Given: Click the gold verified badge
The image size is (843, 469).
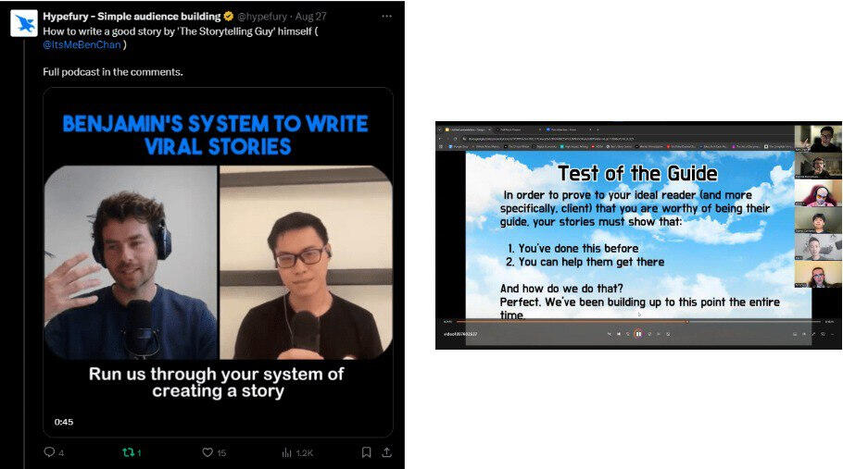Looking at the screenshot, I should pos(229,16).
